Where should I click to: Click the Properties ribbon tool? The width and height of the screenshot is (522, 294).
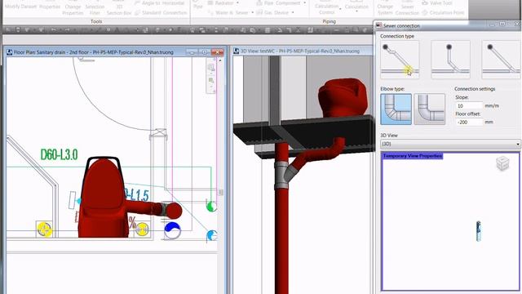pos(50,6)
